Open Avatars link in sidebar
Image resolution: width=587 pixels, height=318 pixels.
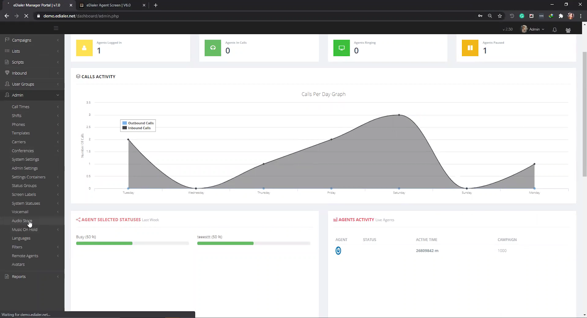pyautogui.click(x=18, y=265)
